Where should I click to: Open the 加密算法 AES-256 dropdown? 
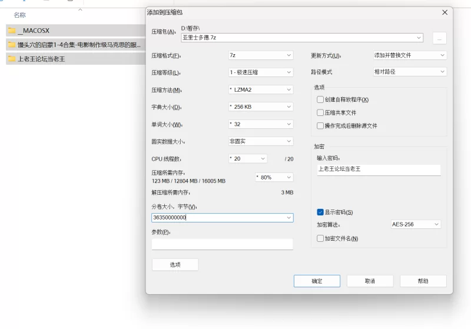point(416,224)
